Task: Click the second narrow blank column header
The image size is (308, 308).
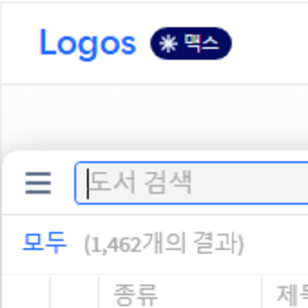Action: (75, 292)
